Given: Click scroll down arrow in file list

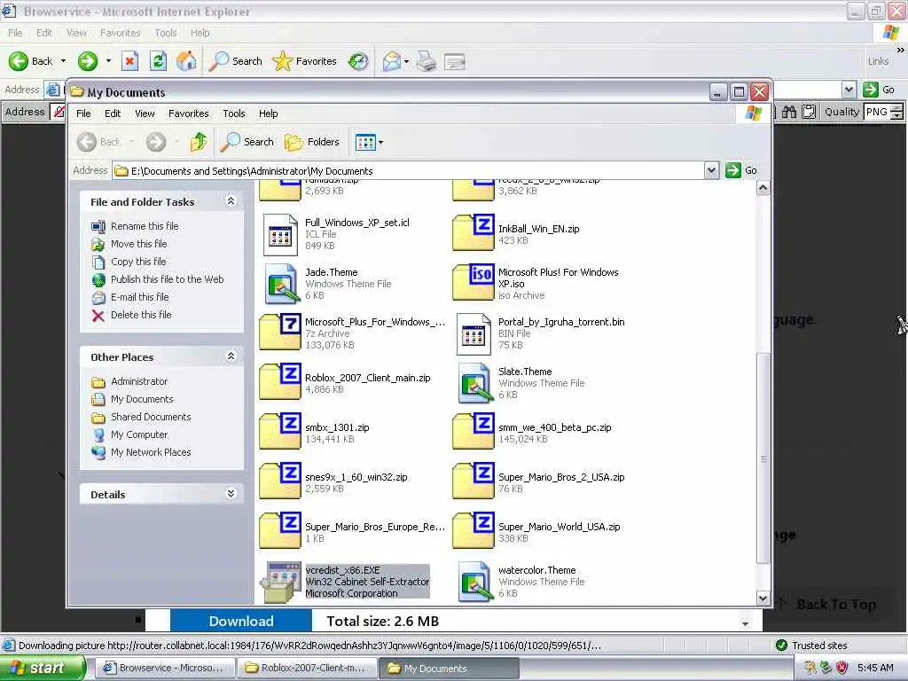Looking at the screenshot, I should [763, 599].
